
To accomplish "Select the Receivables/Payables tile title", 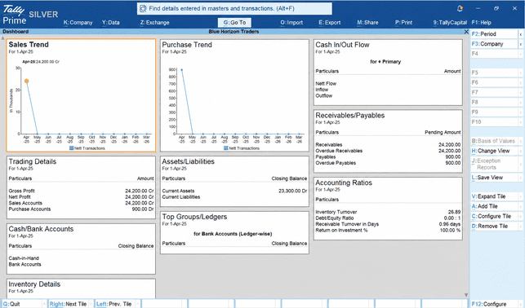I will pos(350,115).
